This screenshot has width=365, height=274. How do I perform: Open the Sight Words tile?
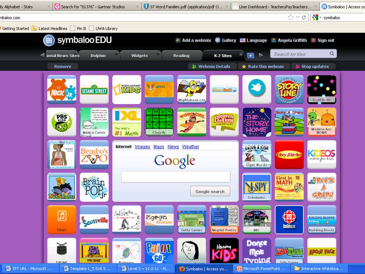click(257, 155)
